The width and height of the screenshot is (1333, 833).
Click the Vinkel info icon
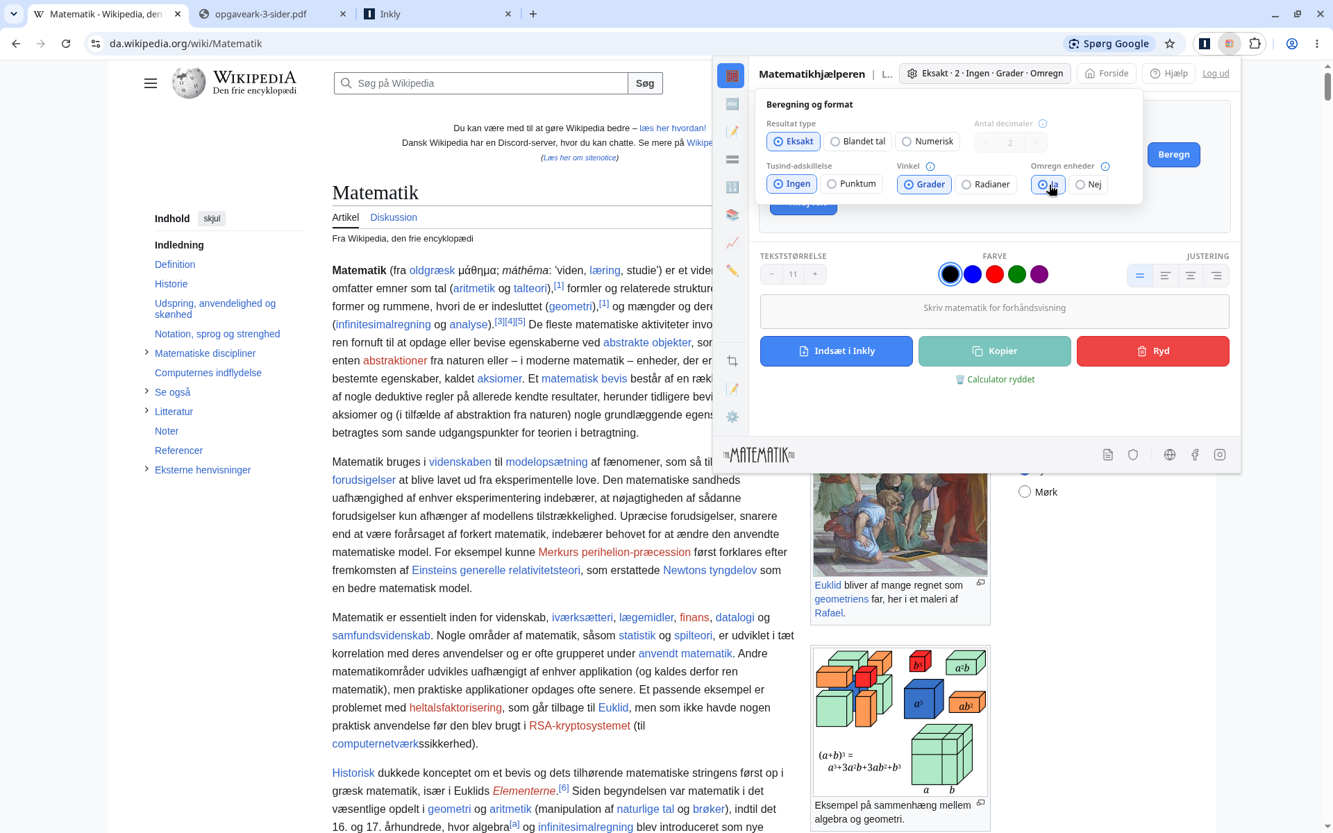click(930, 167)
